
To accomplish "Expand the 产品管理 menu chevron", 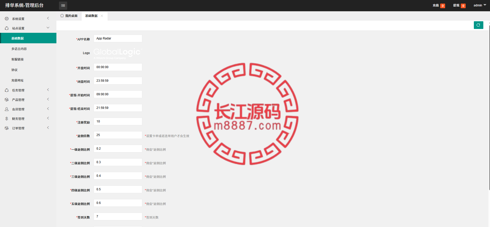I will 48,99.
